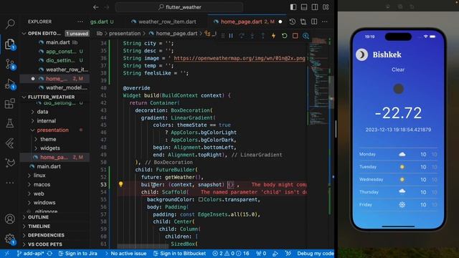The height and width of the screenshot is (258, 459).
Task: Open the Explorer view icon
Action: 10,44
